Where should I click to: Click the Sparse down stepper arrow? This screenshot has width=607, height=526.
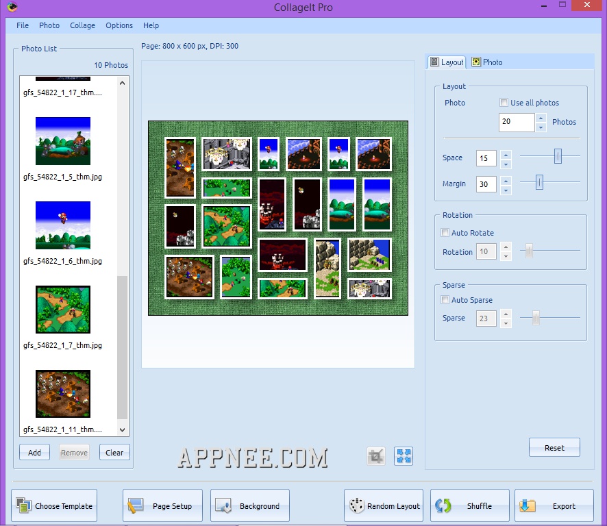point(506,323)
